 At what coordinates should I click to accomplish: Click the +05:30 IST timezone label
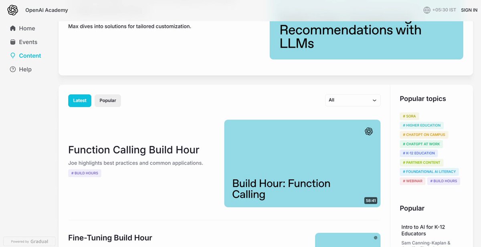(444, 10)
